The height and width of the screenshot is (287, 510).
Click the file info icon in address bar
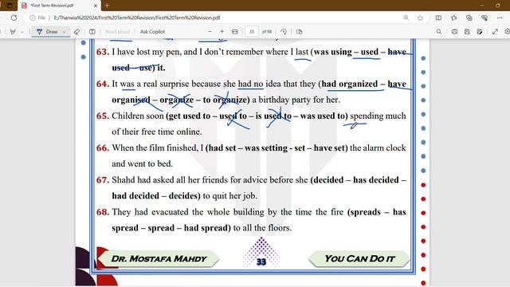point(32,18)
